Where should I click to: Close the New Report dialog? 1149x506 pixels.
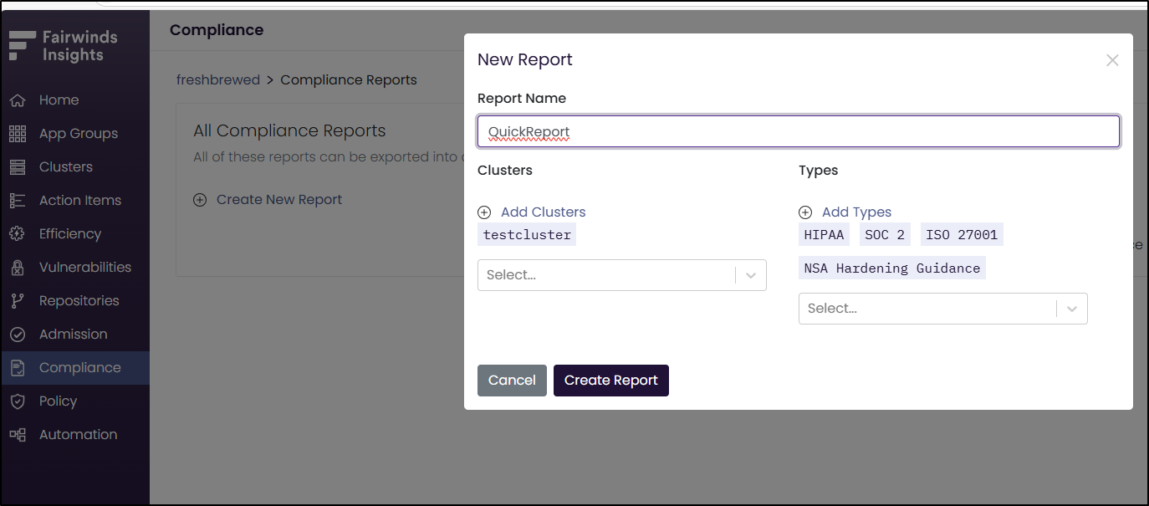click(x=1111, y=60)
